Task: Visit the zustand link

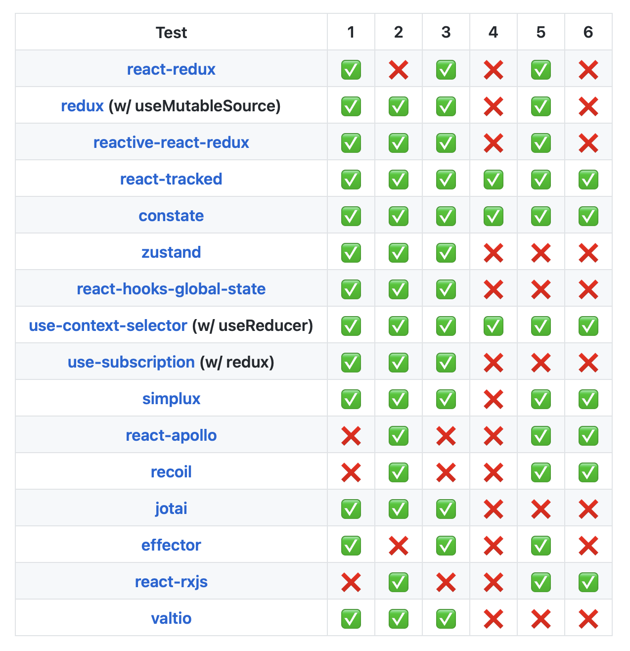Action: (171, 252)
